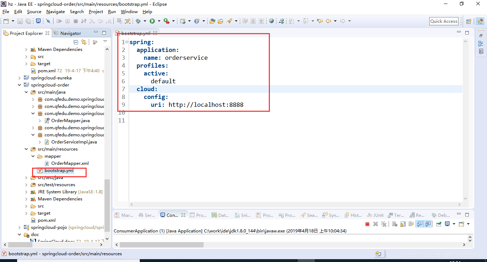
Task: Toggle Link with Editor in Project Explorer
Action: coord(84,42)
